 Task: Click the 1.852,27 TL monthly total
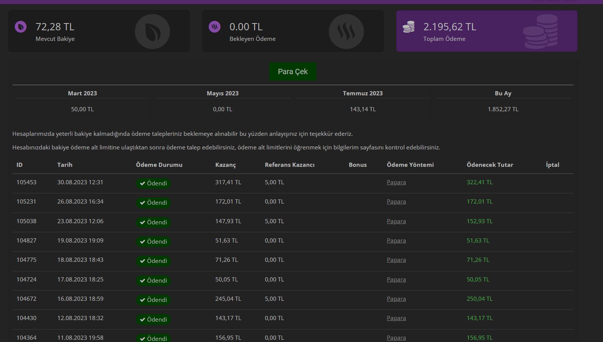pos(503,109)
